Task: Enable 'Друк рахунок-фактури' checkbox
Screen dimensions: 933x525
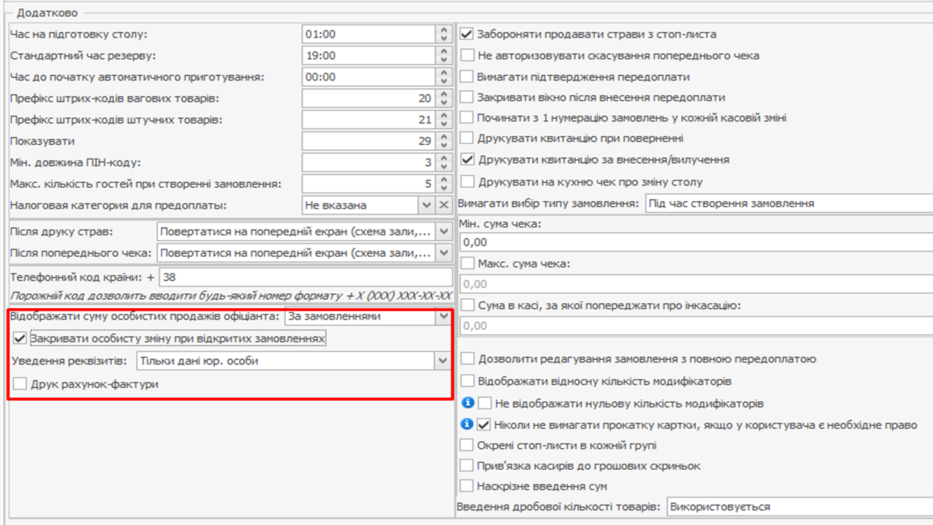Action: point(20,383)
